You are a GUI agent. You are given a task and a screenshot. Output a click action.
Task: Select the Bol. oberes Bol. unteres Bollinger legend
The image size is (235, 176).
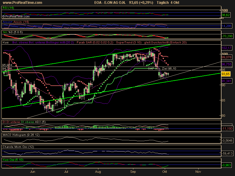[43, 43]
